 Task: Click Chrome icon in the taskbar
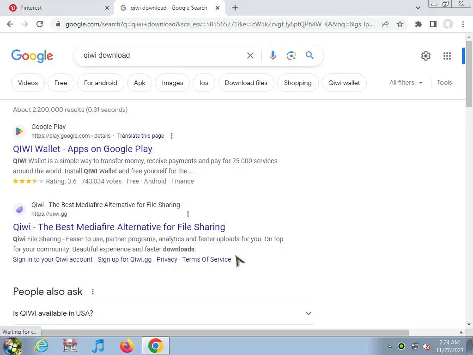coord(155,346)
